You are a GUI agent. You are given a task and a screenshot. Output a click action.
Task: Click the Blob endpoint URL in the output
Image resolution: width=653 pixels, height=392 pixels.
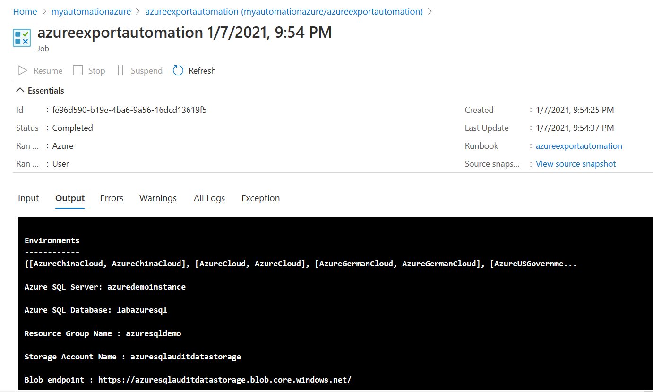pos(224,380)
